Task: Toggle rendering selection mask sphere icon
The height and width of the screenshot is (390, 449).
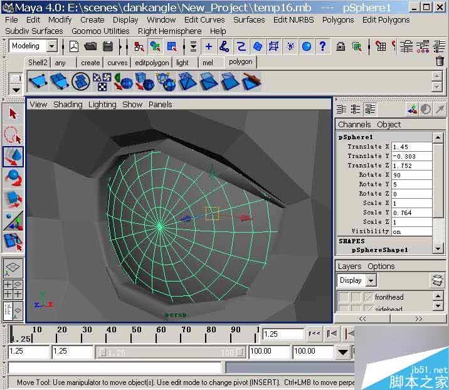Action: 307,46
